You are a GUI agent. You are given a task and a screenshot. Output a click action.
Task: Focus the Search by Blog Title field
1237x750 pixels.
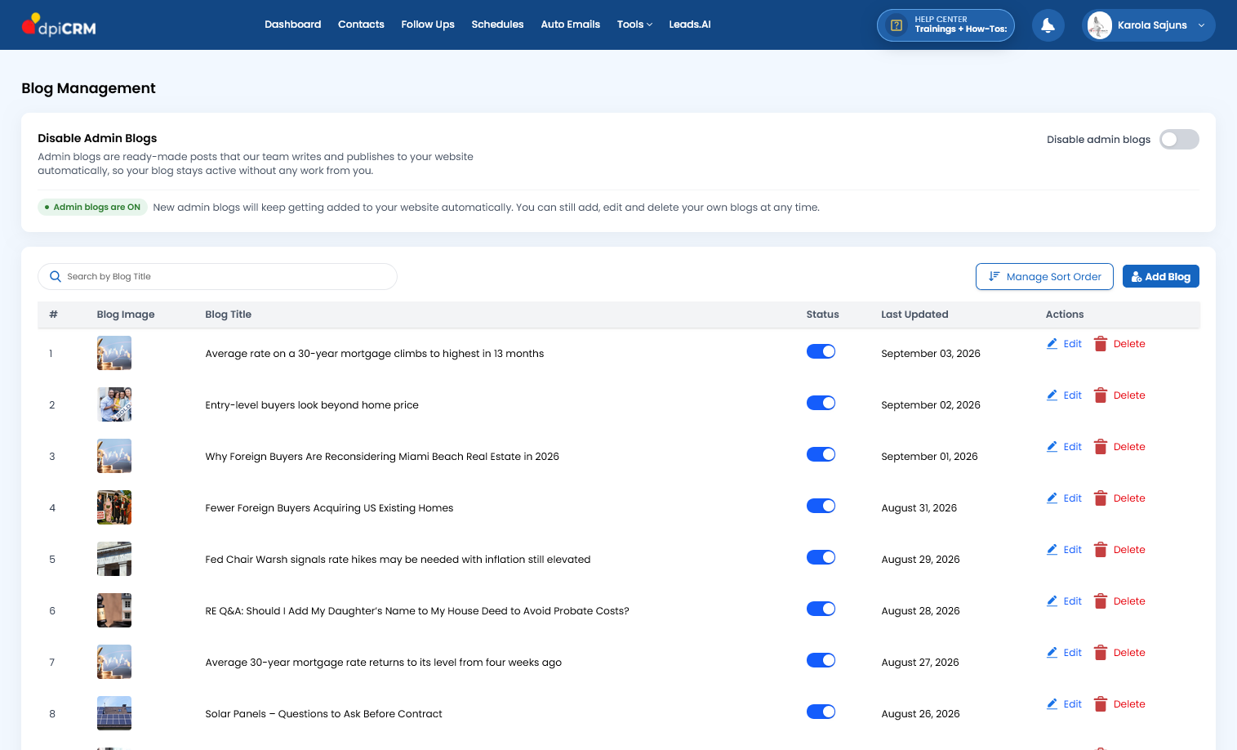(217, 277)
